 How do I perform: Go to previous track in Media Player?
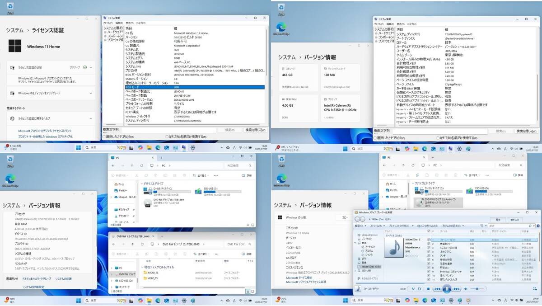(x=437, y=289)
